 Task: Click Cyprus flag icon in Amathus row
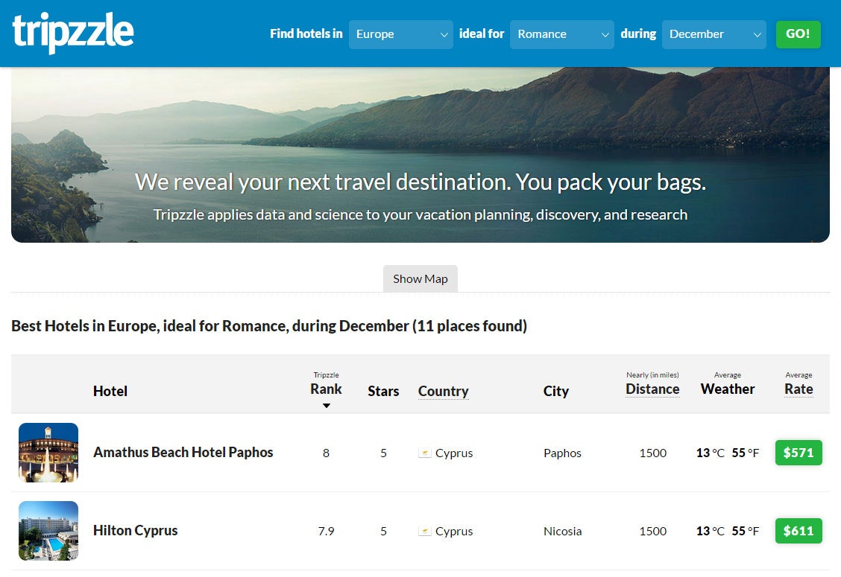(425, 453)
